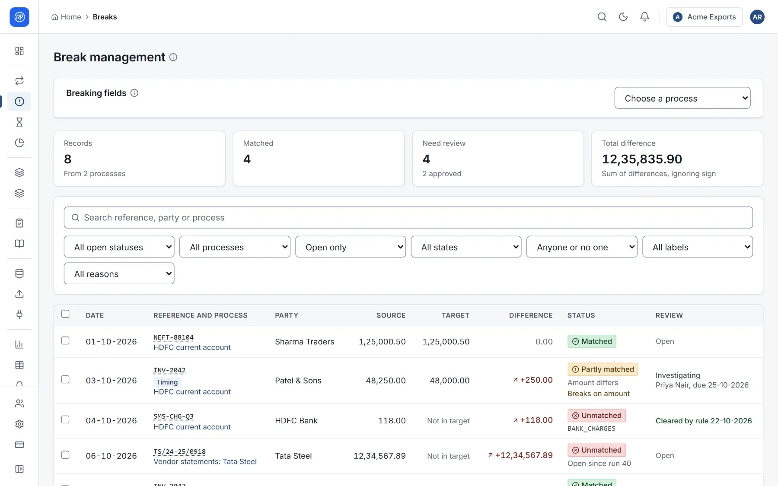The width and height of the screenshot is (778, 486).
Task: Open the All states dropdown
Action: click(466, 247)
